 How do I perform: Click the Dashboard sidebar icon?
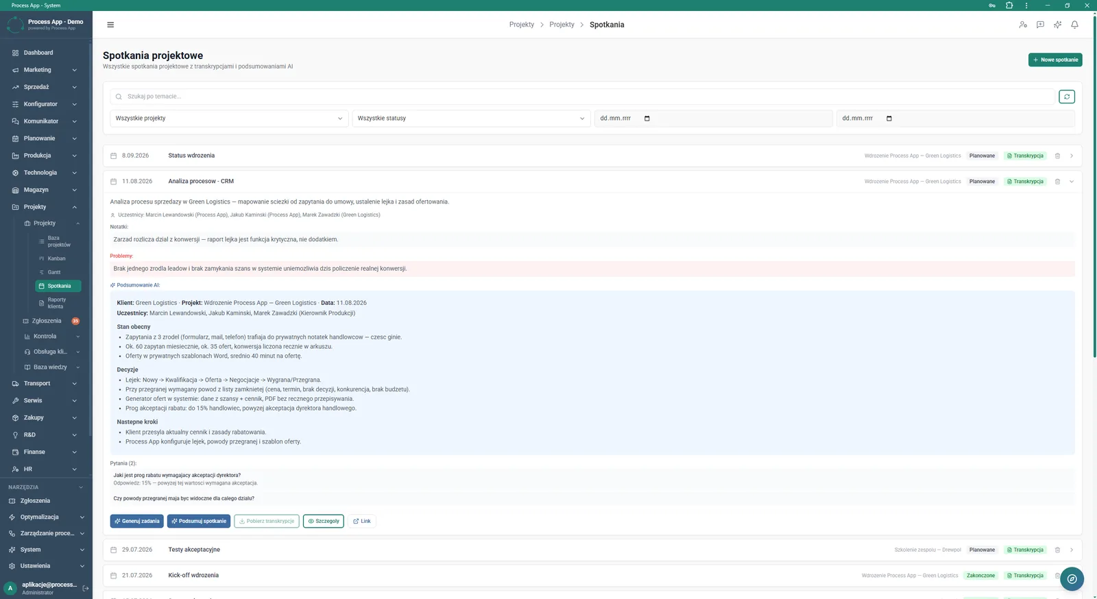pyautogui.click(x=15, y=53)
